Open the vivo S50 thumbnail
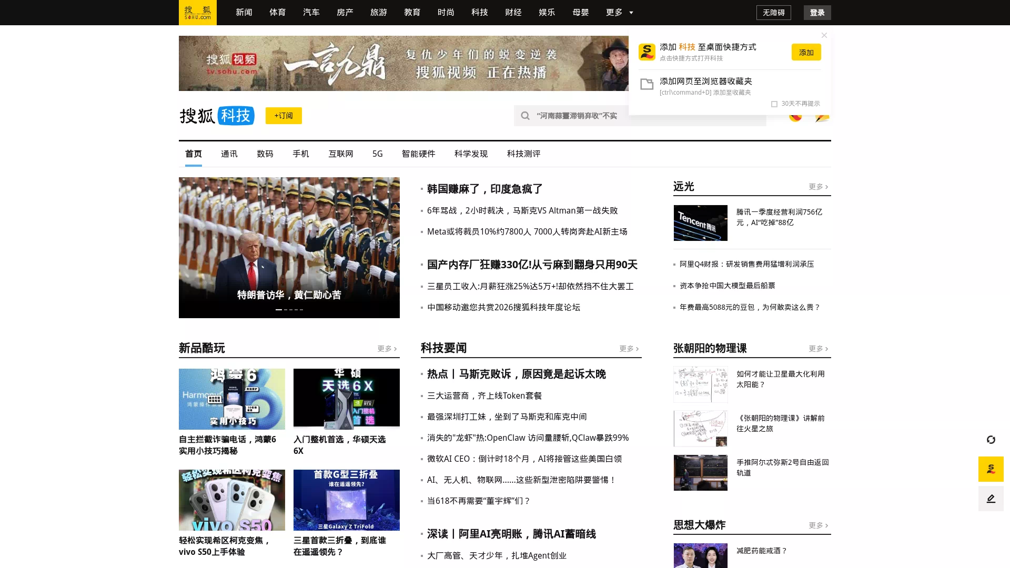The image size is (1010, 568). point(232,500)
